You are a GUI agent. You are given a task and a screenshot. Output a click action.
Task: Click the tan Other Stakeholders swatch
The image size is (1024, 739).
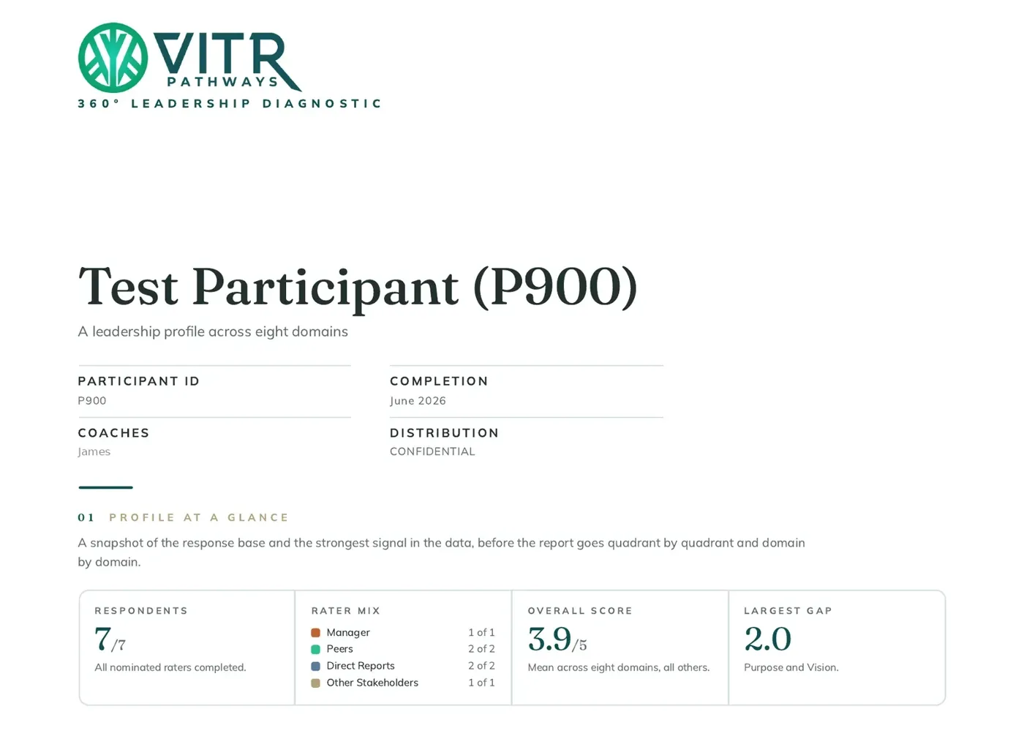315,683
